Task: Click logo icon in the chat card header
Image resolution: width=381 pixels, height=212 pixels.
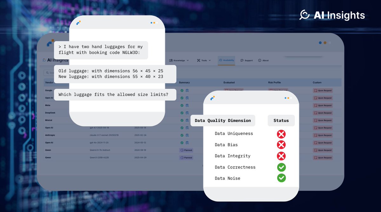Action: pos(78,23)
